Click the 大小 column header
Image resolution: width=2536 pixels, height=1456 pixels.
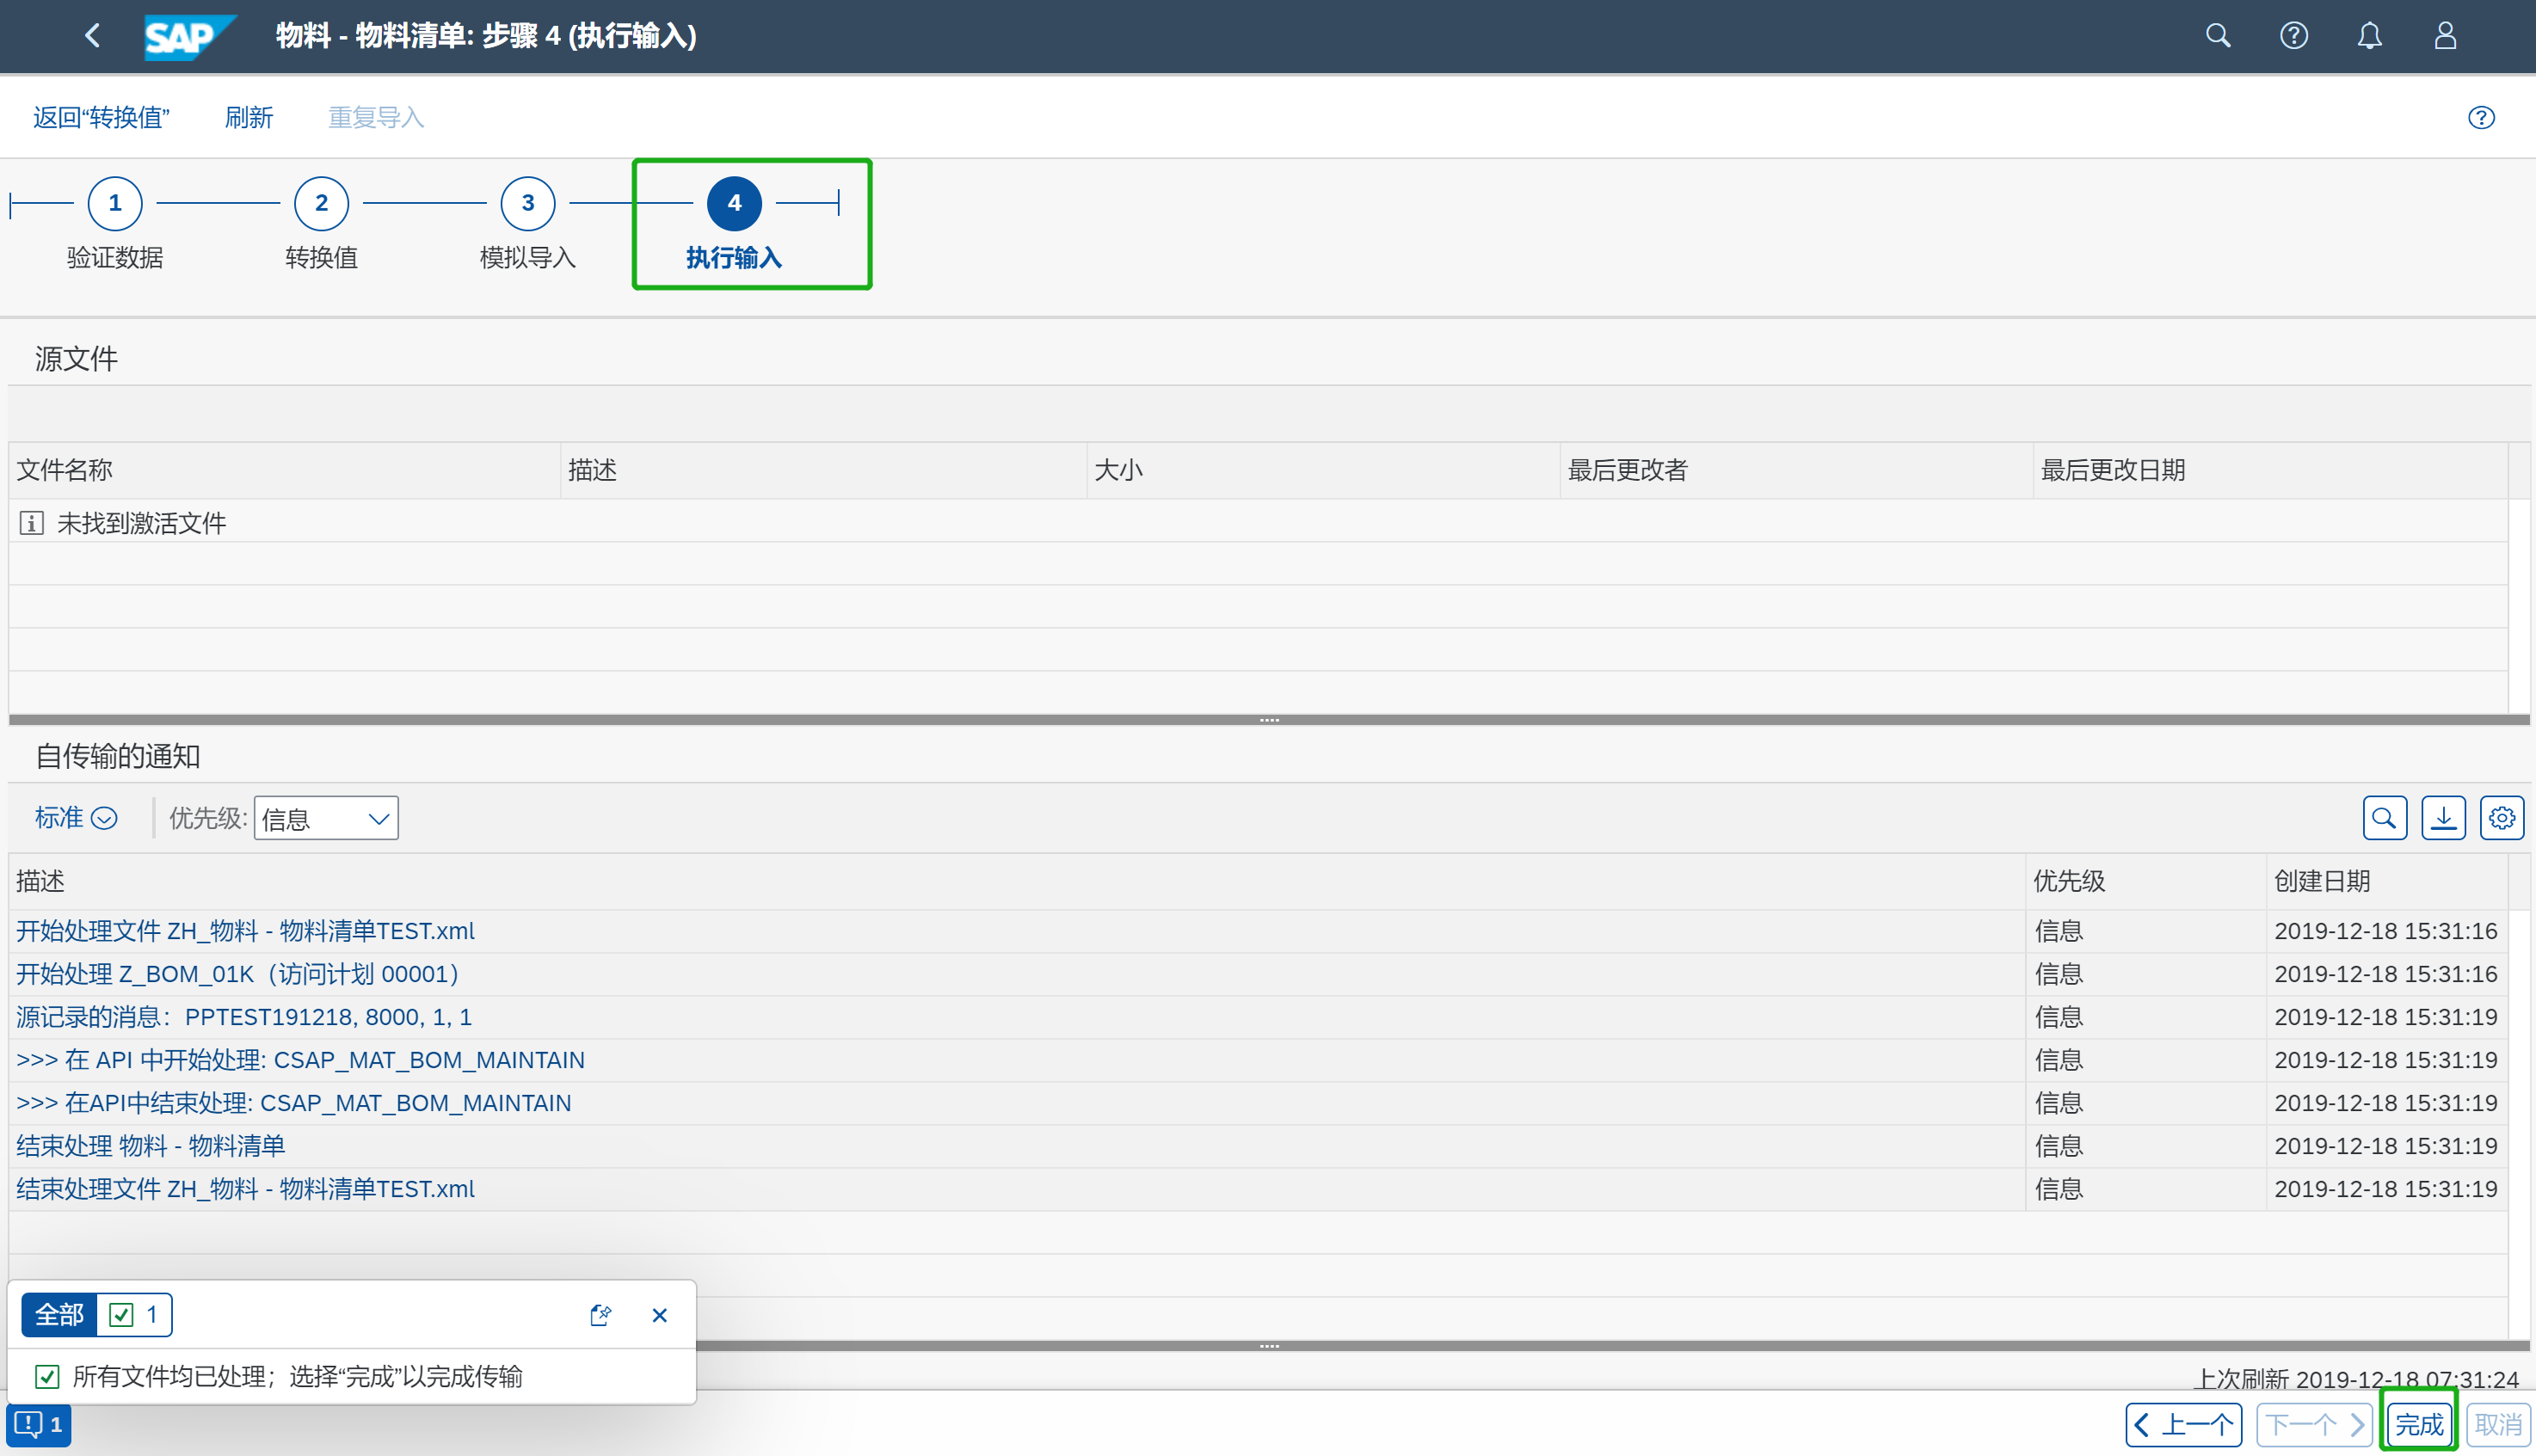point(1324,470)
